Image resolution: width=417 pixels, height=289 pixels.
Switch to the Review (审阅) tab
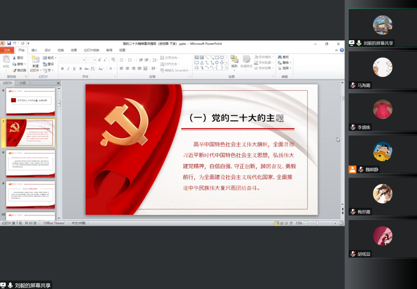tap(109, 50)
